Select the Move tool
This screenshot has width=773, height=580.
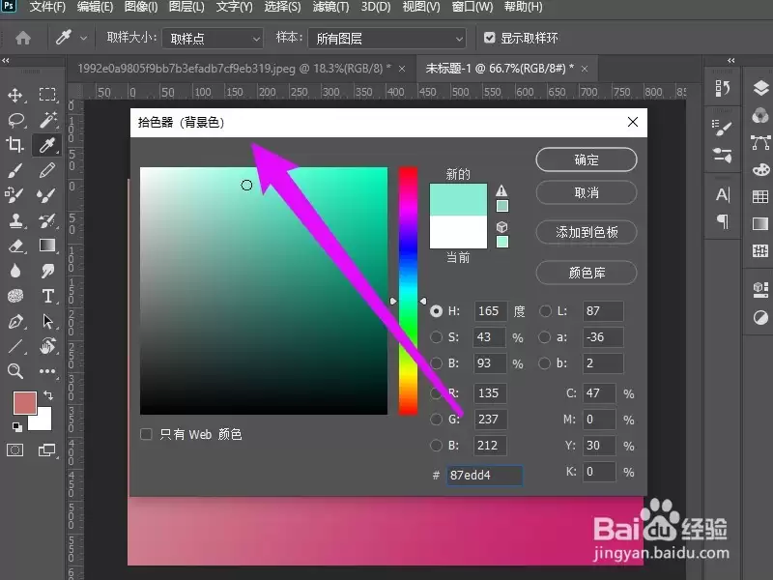15,95
